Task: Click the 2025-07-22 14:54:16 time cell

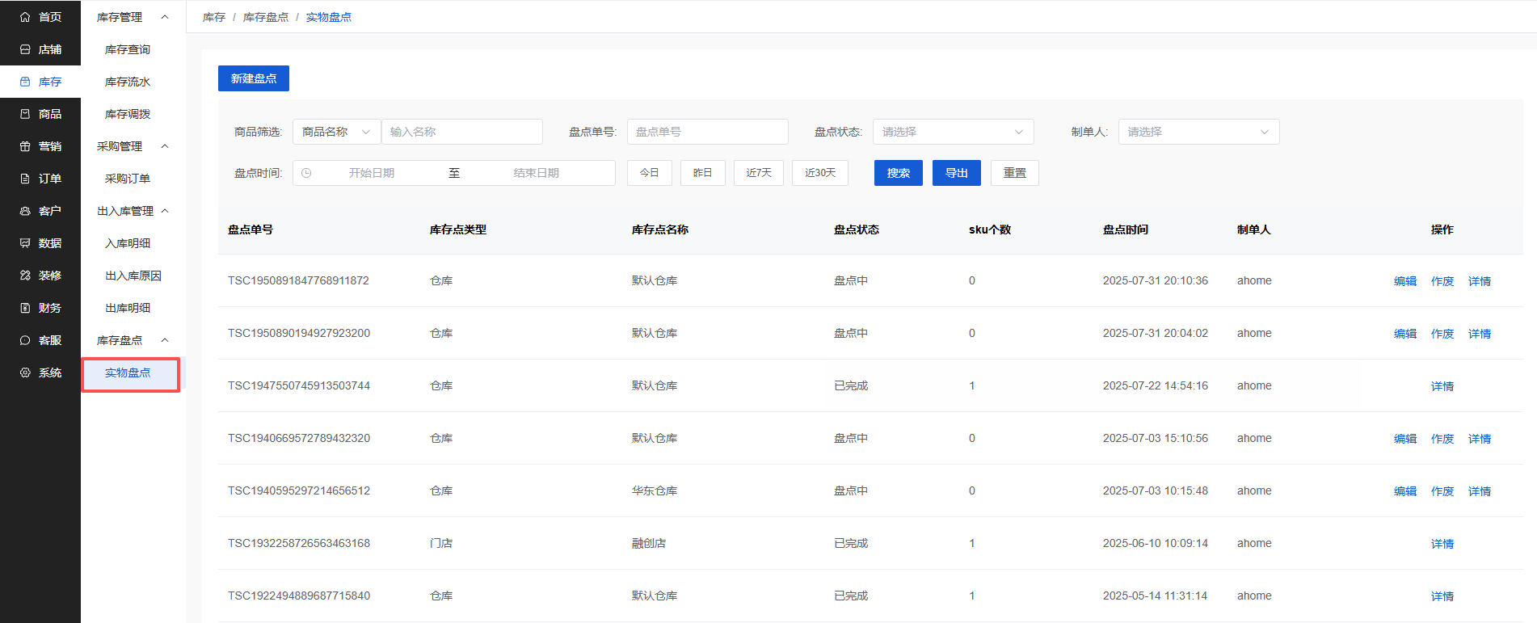Action: point(1156,385)
